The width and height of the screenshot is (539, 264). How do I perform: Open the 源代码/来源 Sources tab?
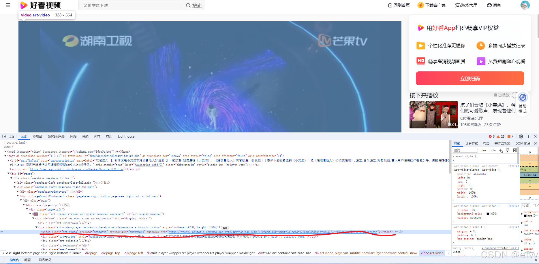point(56,136)
